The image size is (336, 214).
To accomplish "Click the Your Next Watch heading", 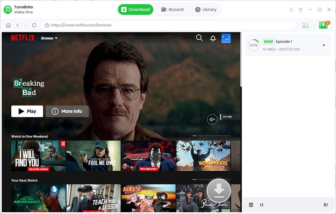I will point(24,180).
